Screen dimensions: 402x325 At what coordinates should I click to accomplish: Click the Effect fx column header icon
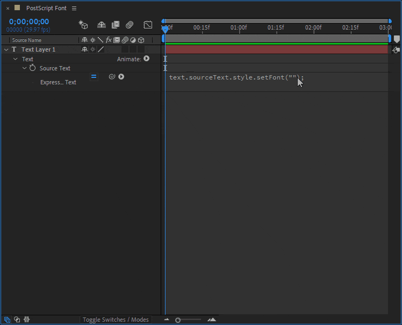coord(109,40)
